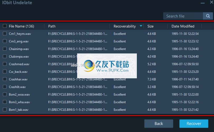The width and height of the screenshot is (214, 132).
Task: Sort by the Size column header
Action: 150,26
